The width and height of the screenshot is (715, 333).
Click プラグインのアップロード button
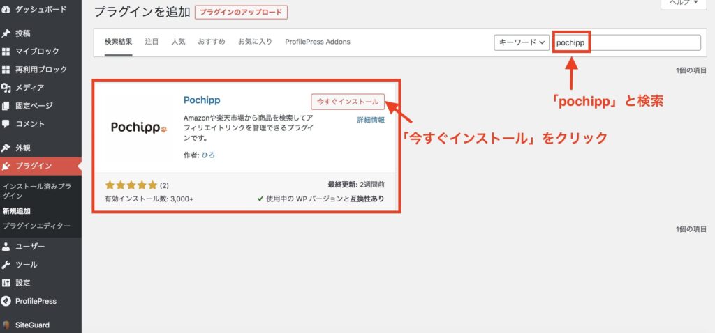241,13
